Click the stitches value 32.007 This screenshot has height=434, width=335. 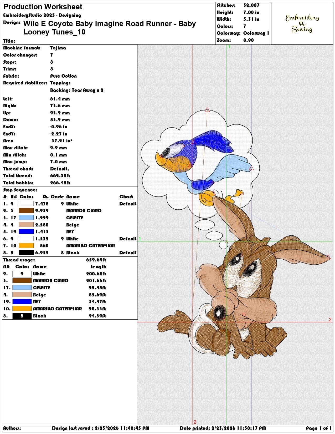click(251, 5)
